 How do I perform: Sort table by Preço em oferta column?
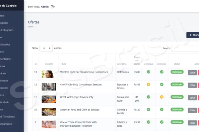click(137, 61)
